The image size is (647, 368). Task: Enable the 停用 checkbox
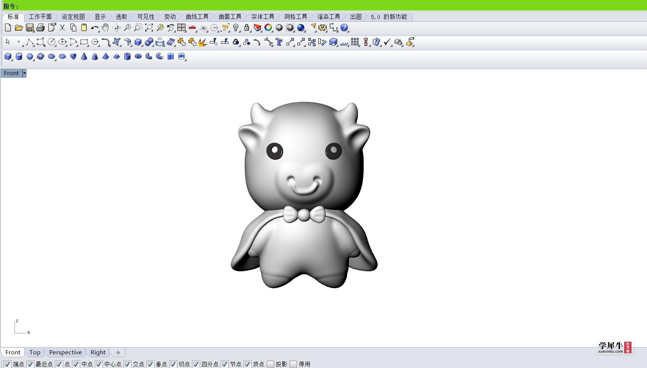tap(293, 364)
